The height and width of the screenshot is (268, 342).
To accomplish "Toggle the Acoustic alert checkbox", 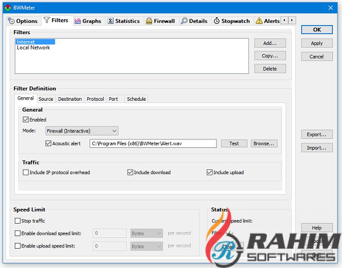I will coord(48,143).
